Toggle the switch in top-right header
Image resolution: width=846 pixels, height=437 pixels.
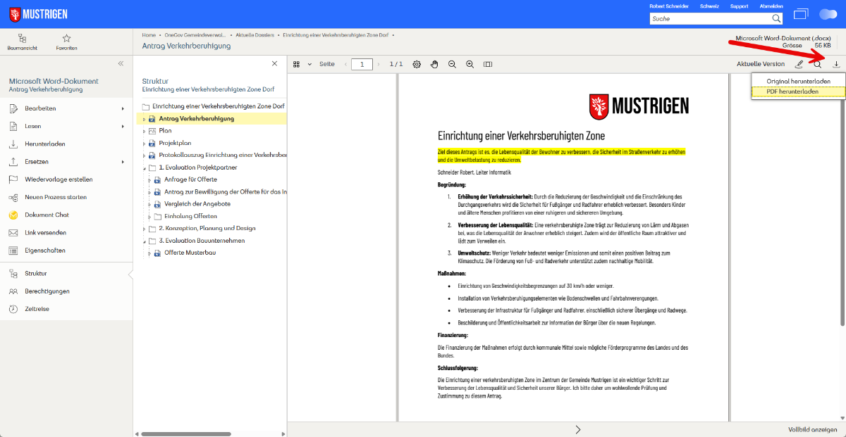click(828, 14)
